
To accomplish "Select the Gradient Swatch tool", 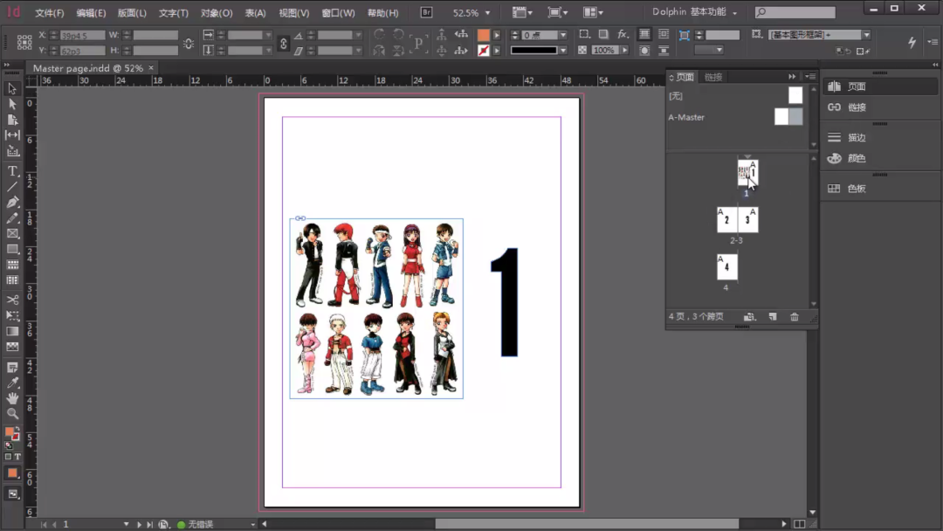I will pos(12,331).
